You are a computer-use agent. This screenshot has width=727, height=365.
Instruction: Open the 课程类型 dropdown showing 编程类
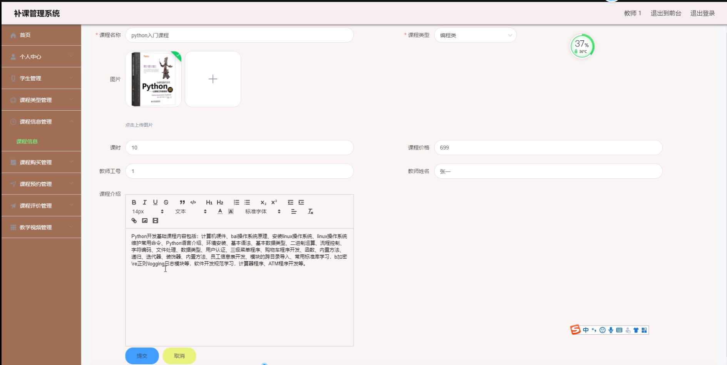click(476, 35)
